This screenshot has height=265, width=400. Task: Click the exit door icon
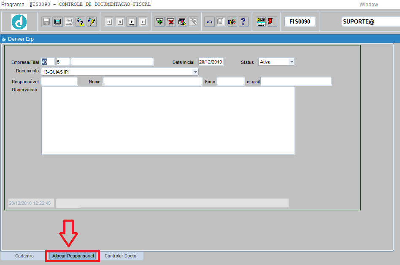tap(272, 22)
